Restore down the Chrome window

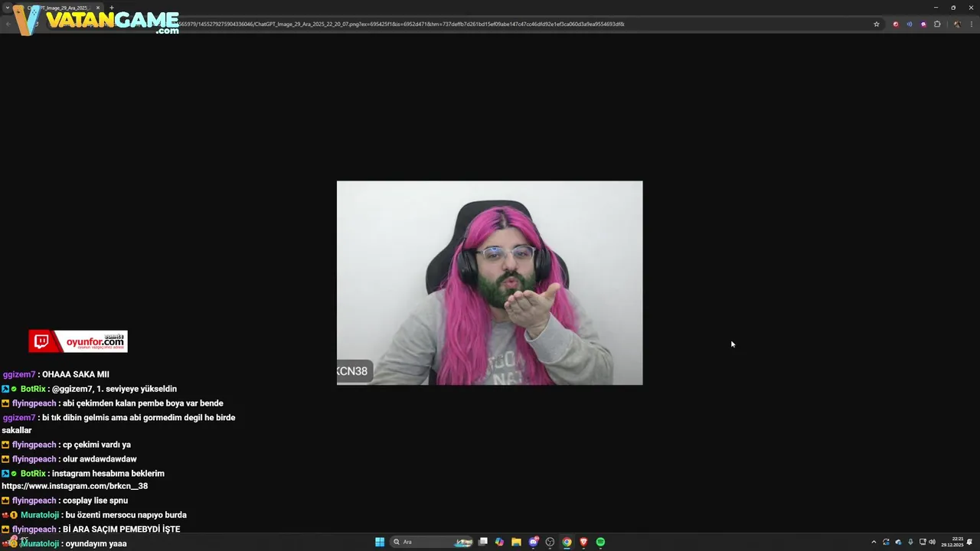[x=953, y=8]
